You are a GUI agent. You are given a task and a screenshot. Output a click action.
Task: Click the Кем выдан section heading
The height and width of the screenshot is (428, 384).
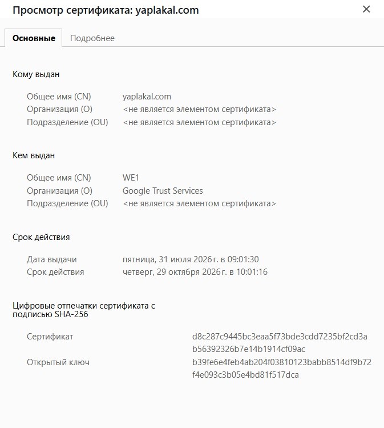pyautogui.click(x=34, y=155)
